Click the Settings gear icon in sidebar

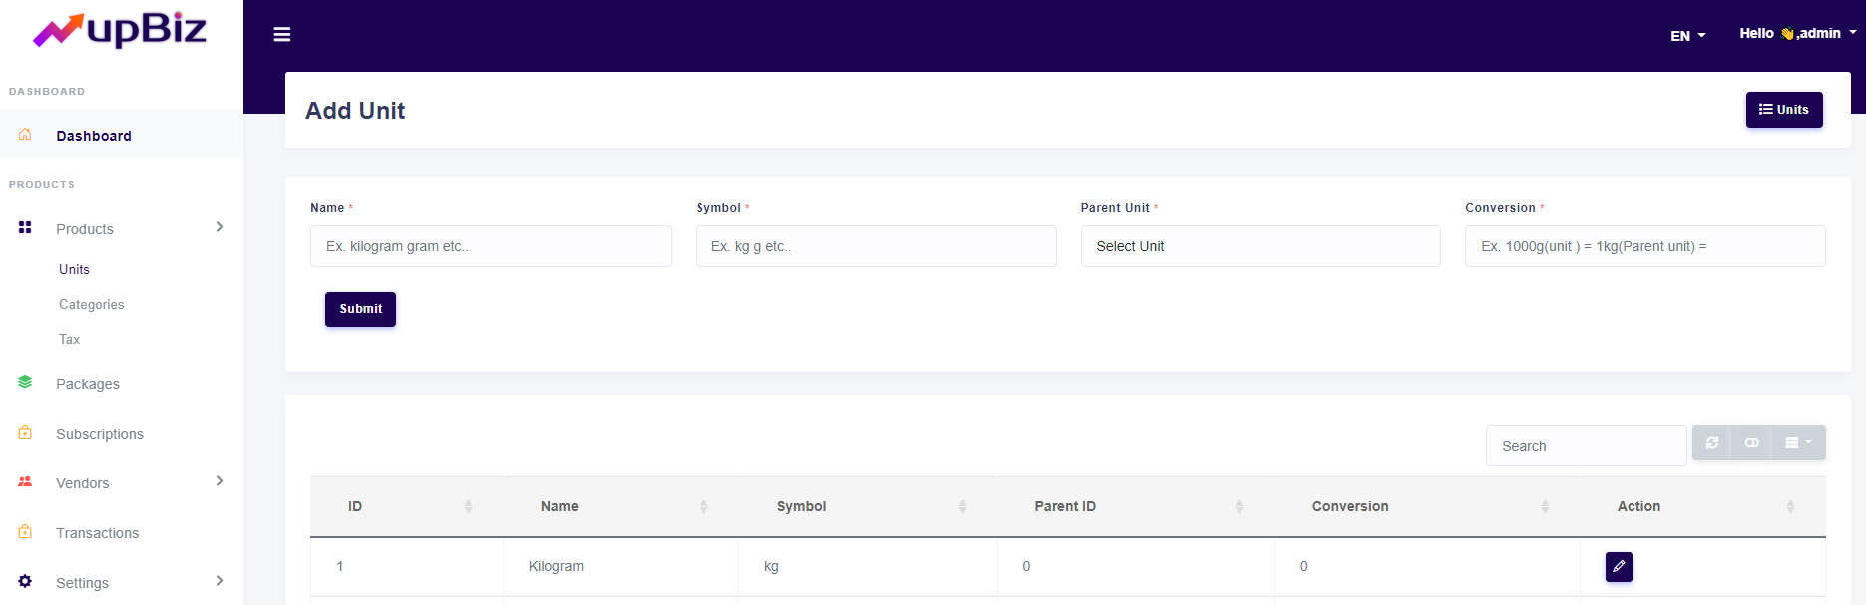coord(25,582)
